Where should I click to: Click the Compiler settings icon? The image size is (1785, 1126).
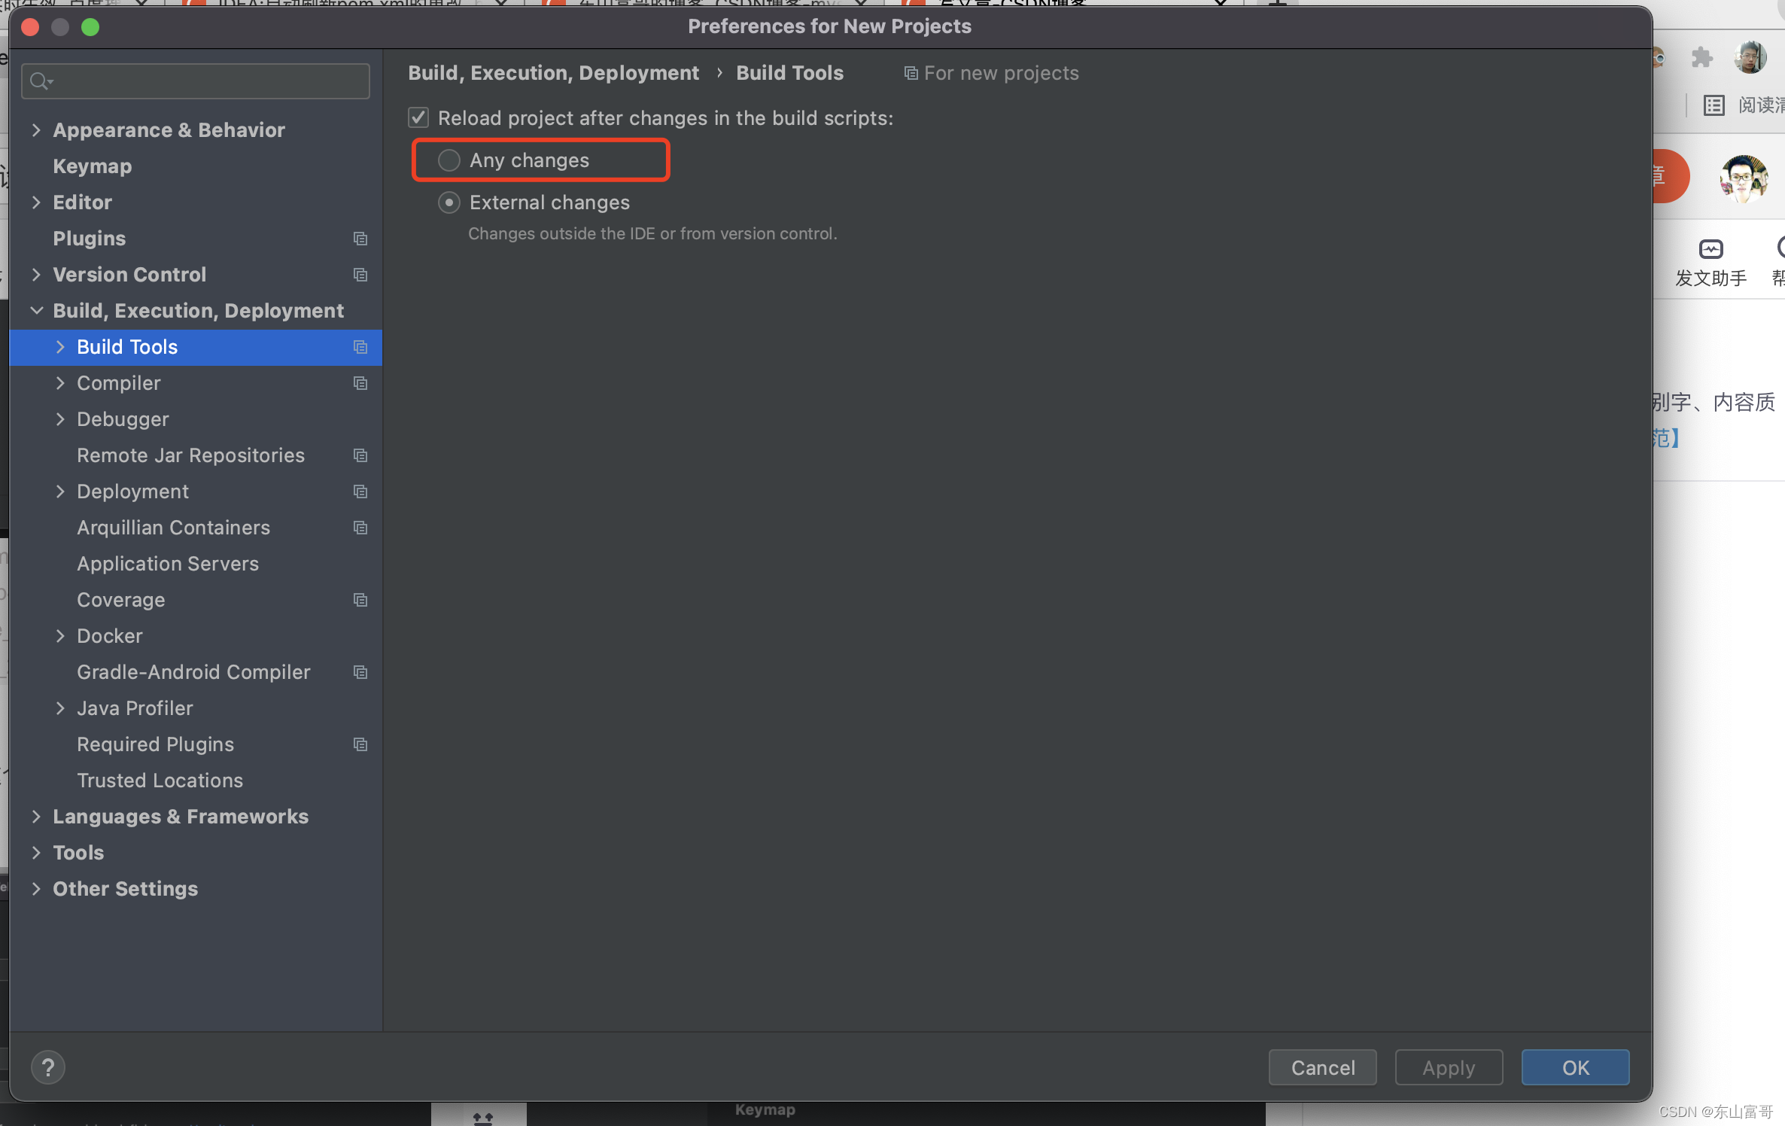(x=360, y=382)
